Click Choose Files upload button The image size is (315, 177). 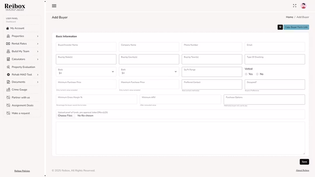[65, 116]
